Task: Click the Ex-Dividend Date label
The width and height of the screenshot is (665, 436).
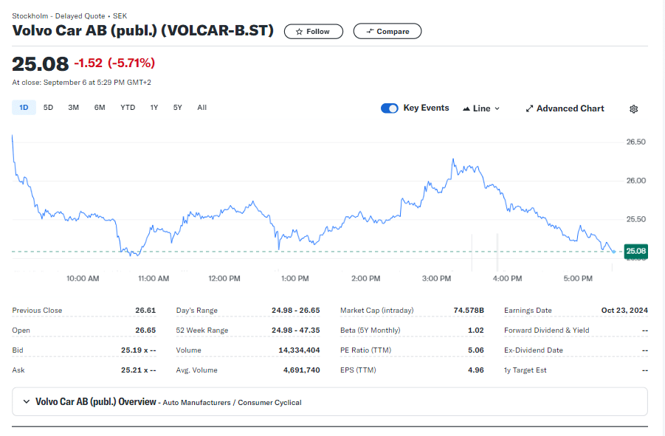Action: pyautogui.click(x=534, y=350)
